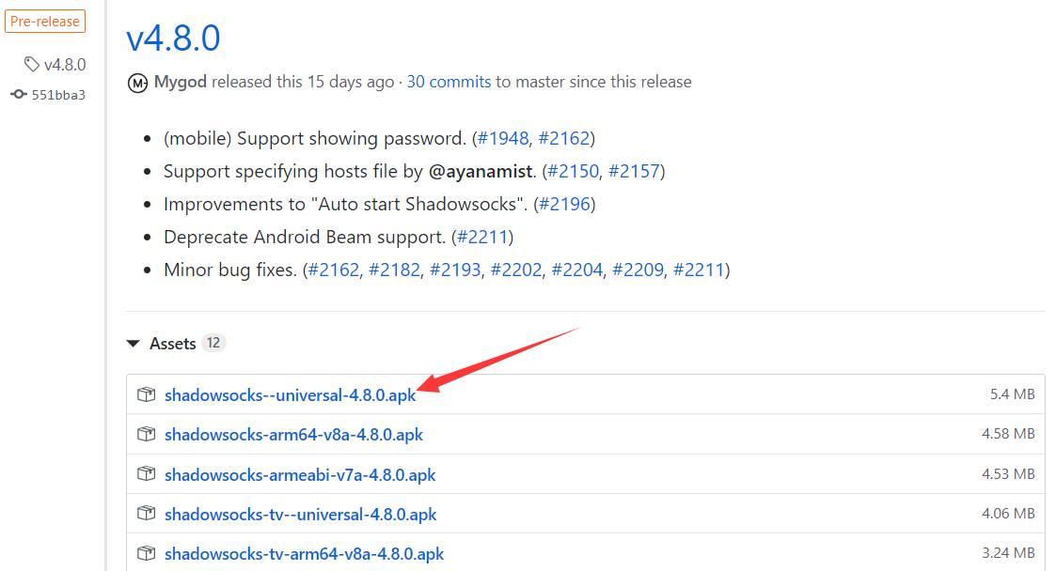Image resolution: width=1056 pixels, height=571 pixels.
Task: Click the commit icon next to 551bba3
Action: (x=19, y=95)
